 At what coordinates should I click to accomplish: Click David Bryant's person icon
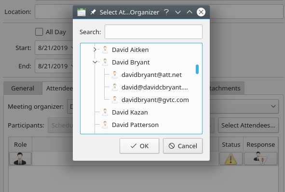tap(105, 62)
